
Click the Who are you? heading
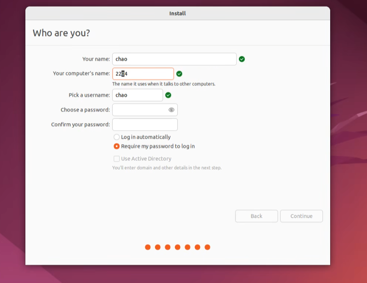61,33
